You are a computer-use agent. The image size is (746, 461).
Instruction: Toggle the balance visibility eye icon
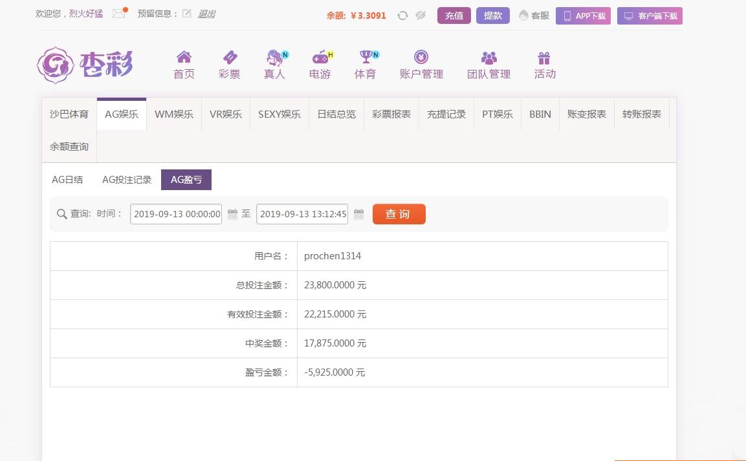pyautogui.click(x=421, y=14)
